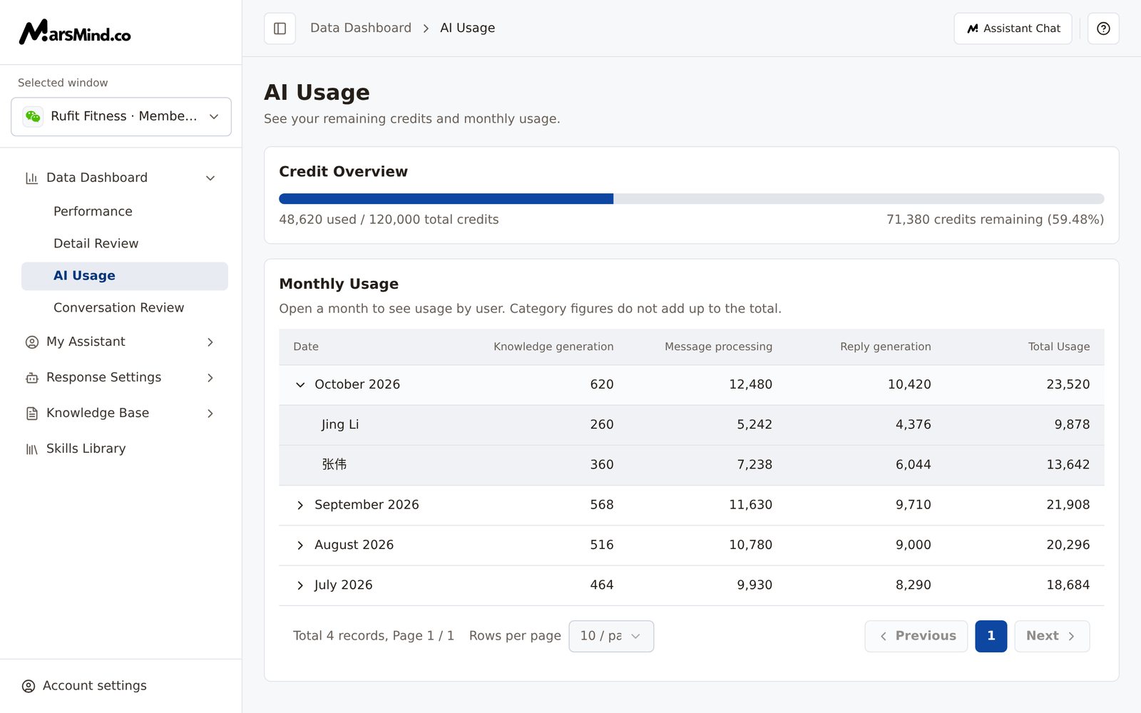Click Total 4 records page info

point(374,636)
